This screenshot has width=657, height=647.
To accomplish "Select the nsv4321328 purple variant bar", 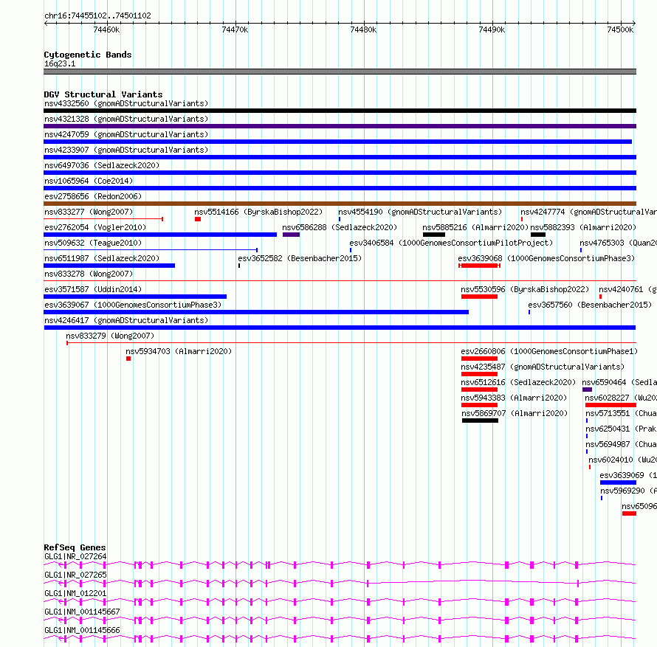I will point(340,126).
